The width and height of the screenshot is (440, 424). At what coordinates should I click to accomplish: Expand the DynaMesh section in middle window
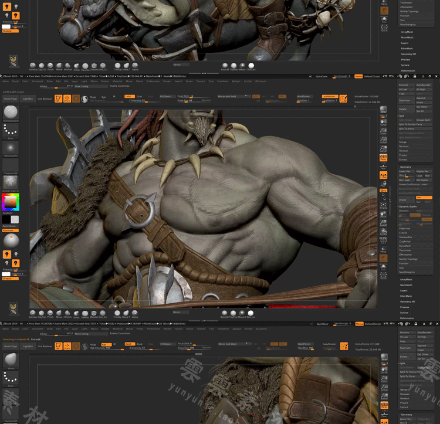tap(405, 246)
